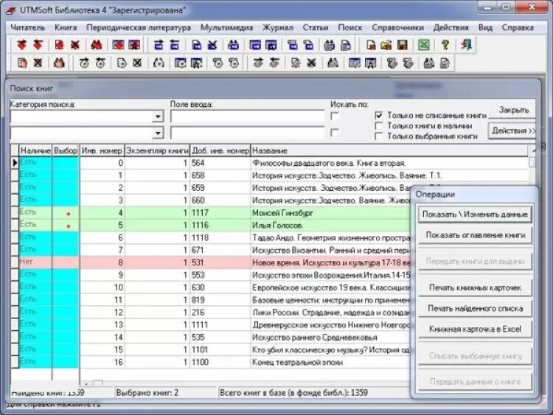Tick first 'Искать по' checkbox beside upper input
This screenshot has height=415, width=553.
point(335,116)
